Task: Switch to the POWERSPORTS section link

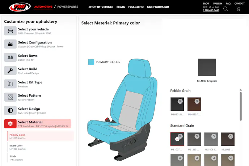Action: [68, 7]
